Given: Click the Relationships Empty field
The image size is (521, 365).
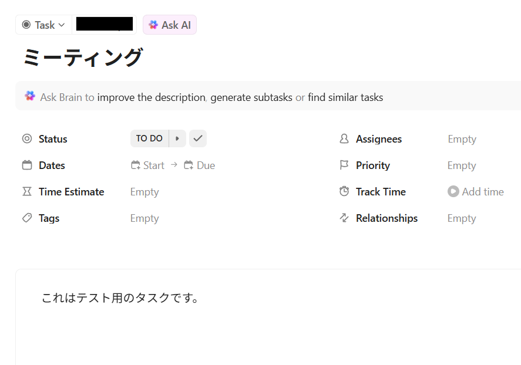Looking at the screenshot, I should point(462,218).
